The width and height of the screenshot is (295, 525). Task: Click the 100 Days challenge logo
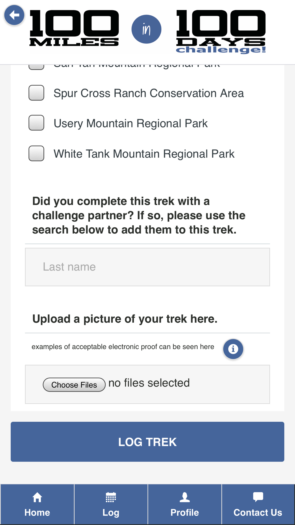point(221,32)
